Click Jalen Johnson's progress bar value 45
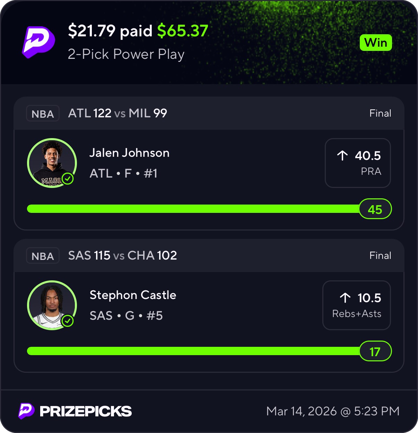 (375, 209)
